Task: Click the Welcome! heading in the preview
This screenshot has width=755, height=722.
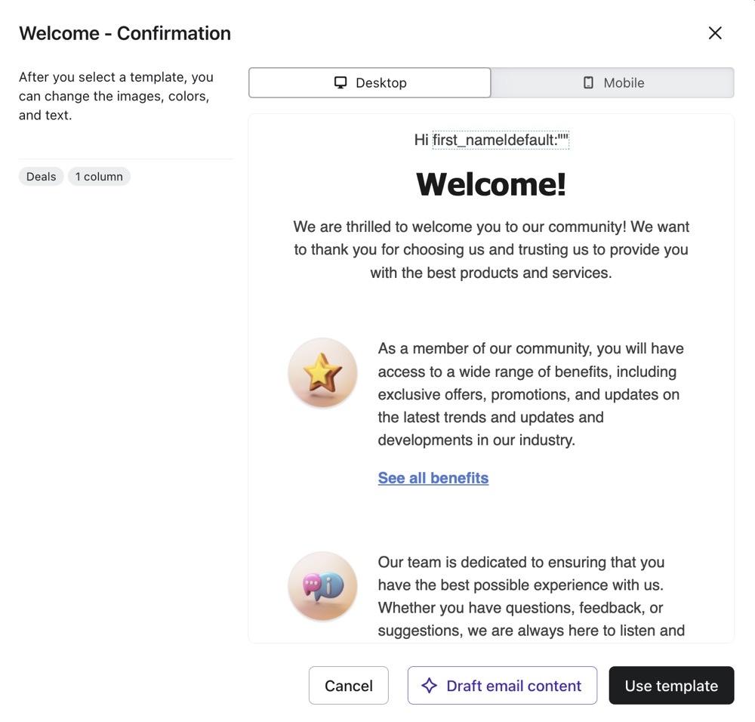Action: point(491,184)
